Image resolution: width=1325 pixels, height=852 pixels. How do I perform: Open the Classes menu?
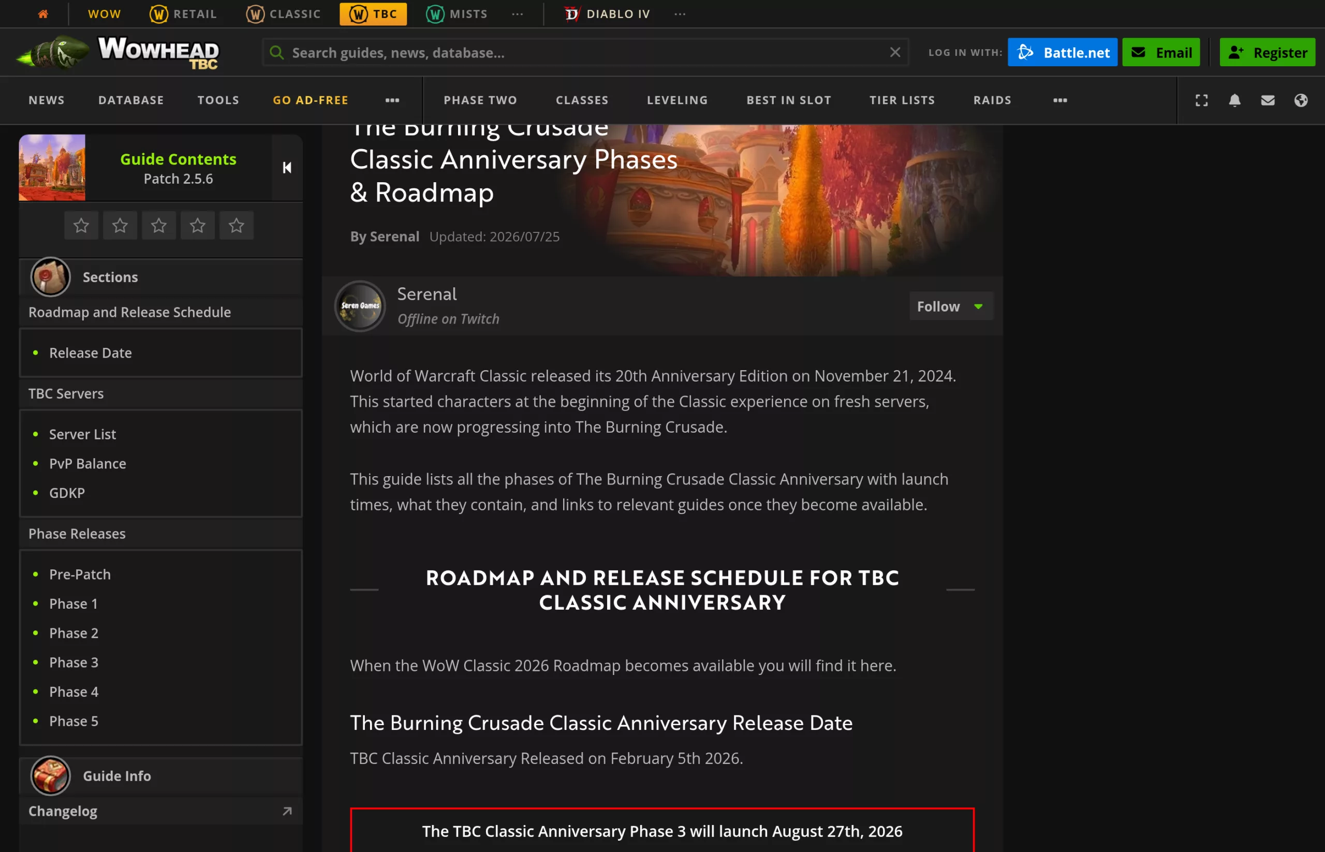(582, 100)
